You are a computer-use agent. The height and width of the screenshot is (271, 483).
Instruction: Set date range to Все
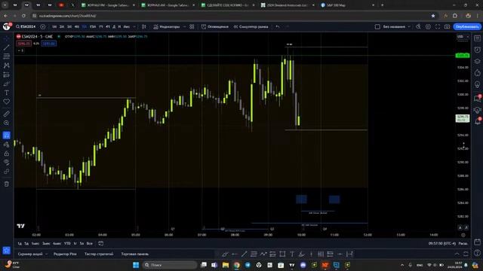coord(89,243)
